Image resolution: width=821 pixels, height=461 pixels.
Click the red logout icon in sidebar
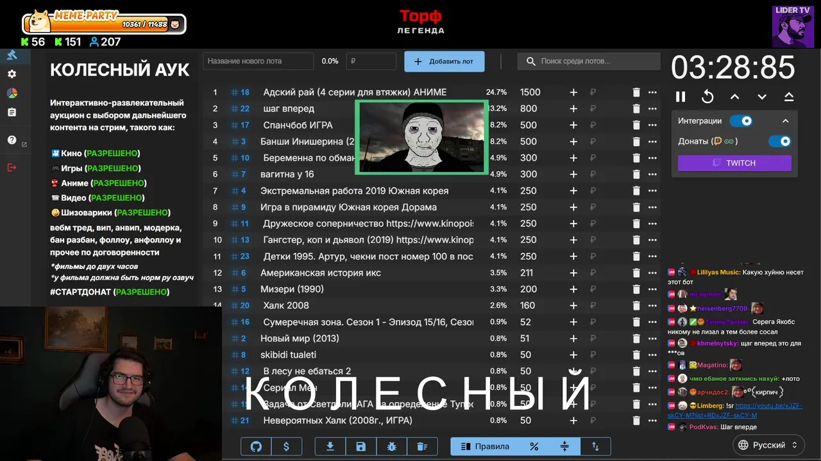click(12, 168)
